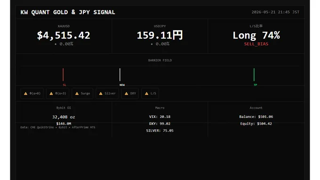
Task: Click the Account heading
Action: click(256, 108)
